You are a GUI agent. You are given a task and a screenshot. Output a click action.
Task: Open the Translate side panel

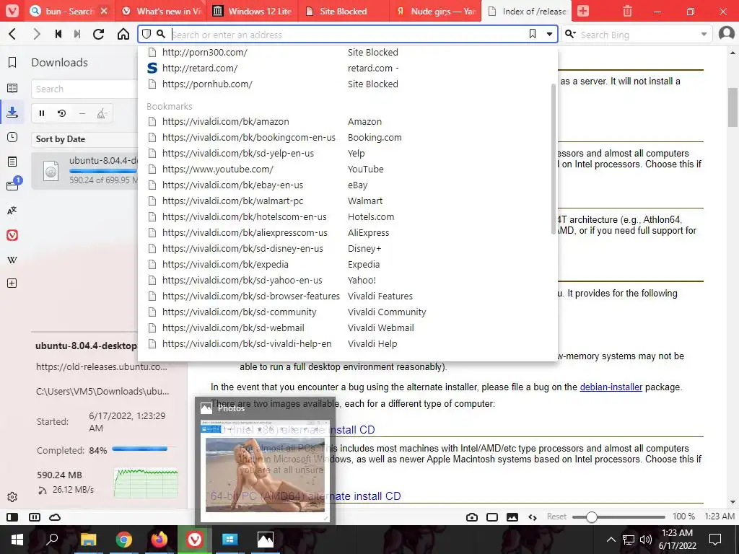coord(12,211)
